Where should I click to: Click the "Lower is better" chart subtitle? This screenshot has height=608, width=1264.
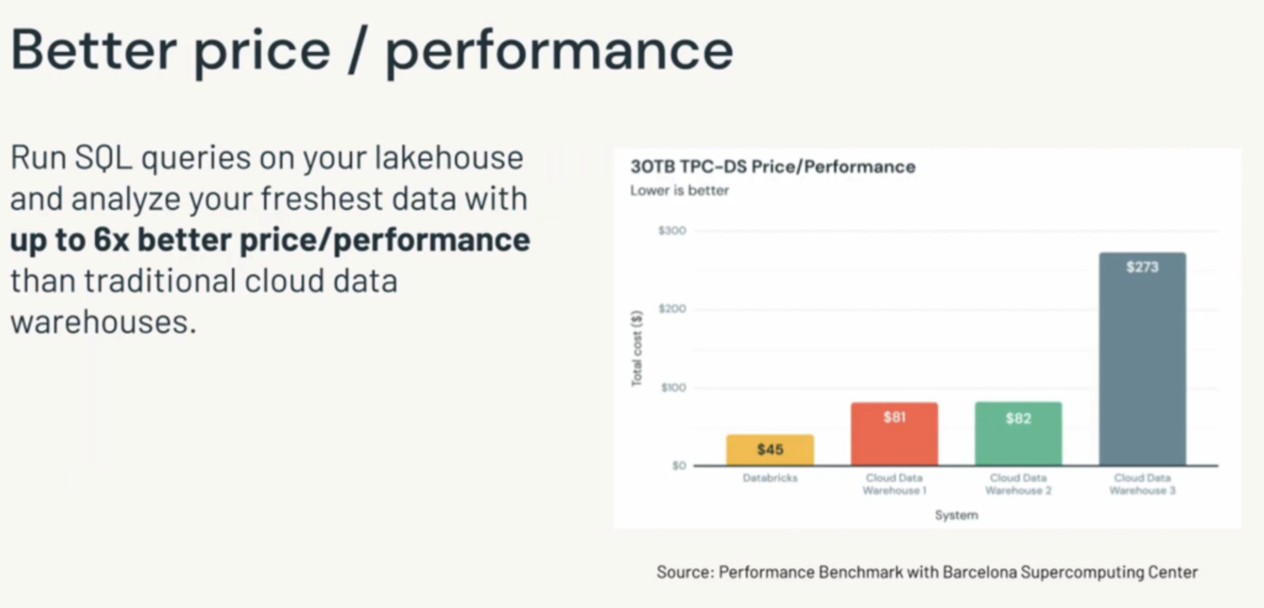coord(679,191)
